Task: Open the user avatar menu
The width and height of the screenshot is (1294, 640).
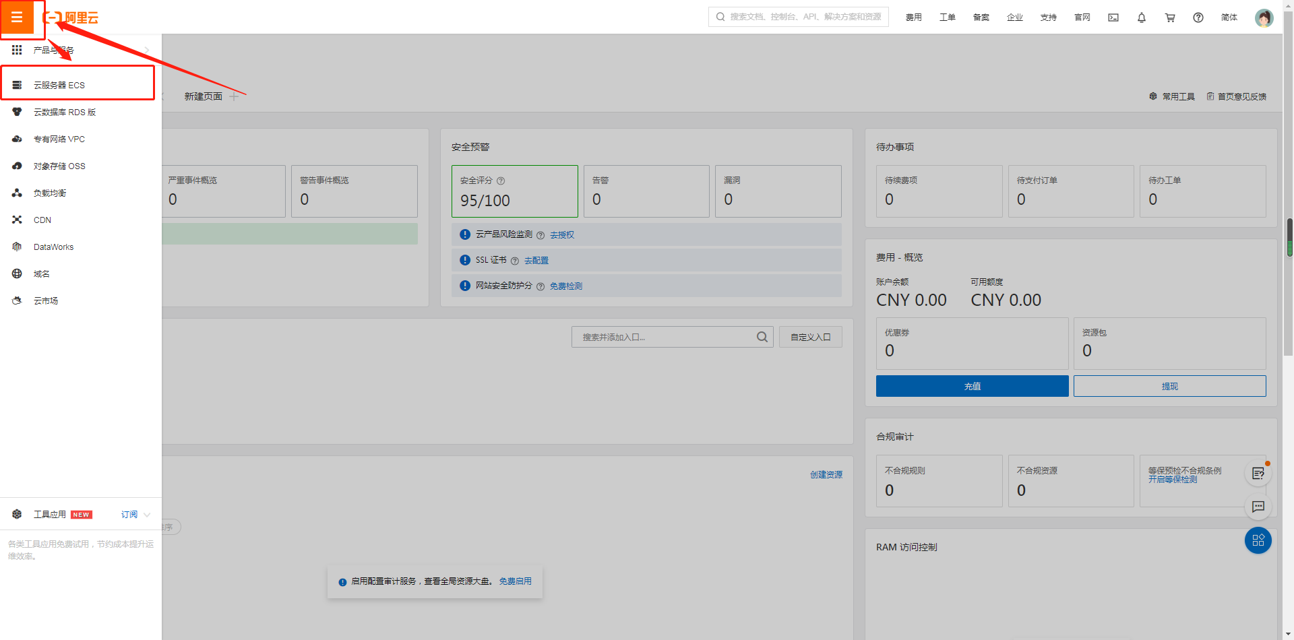Action: point(1264,18)
